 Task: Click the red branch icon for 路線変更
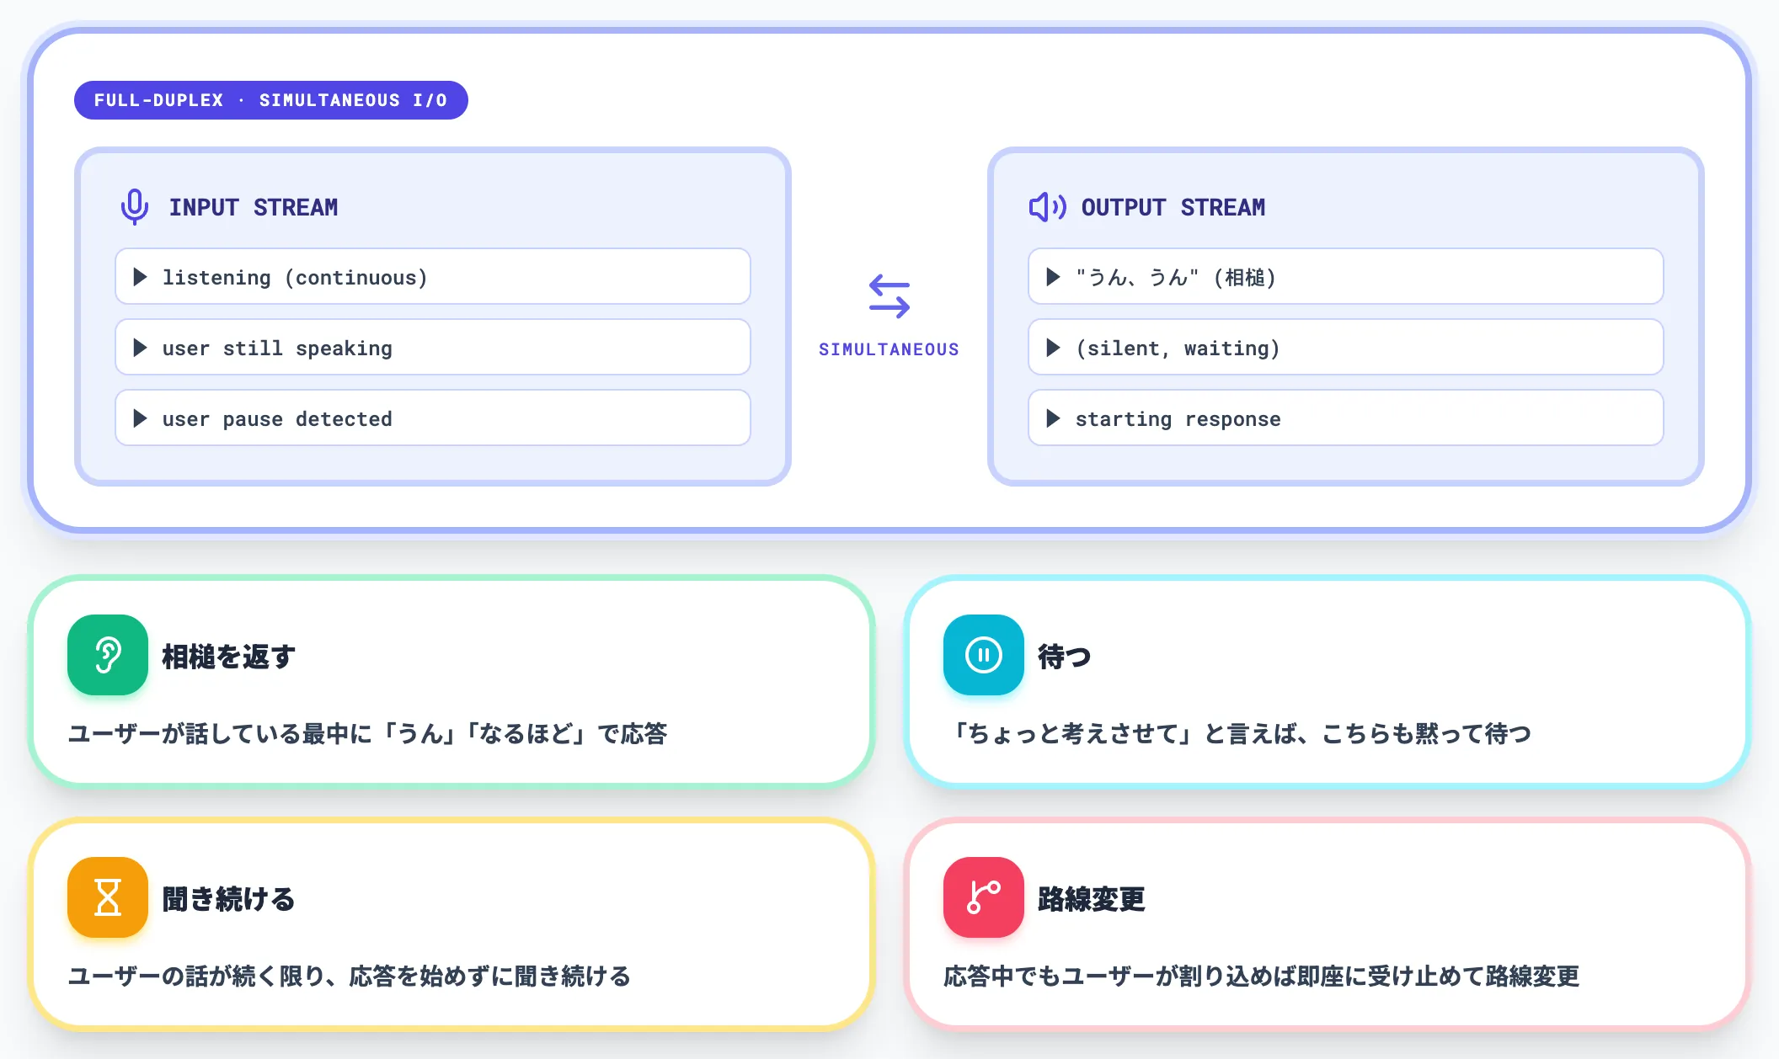984,897
